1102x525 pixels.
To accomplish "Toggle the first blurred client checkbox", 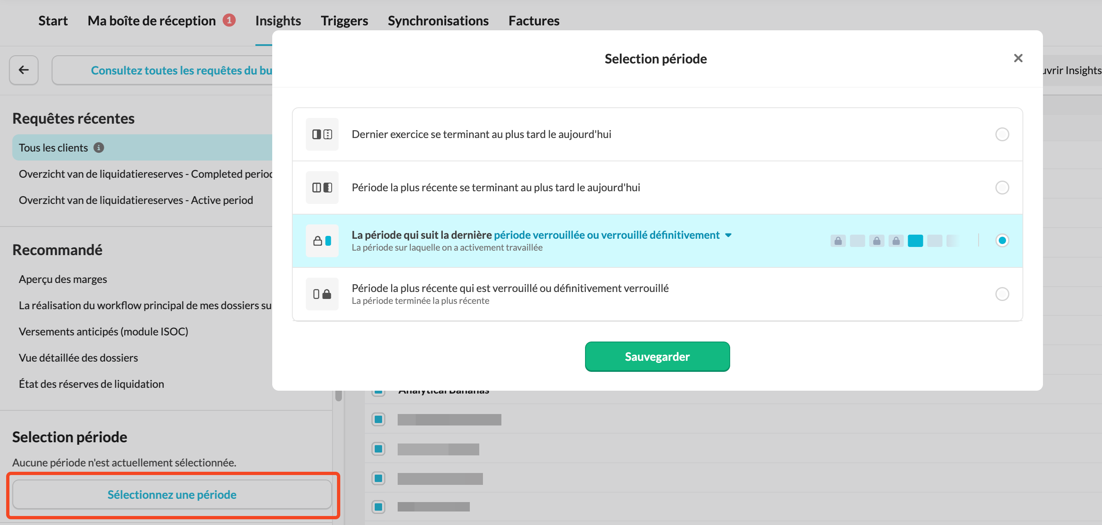I will (378, 419).
